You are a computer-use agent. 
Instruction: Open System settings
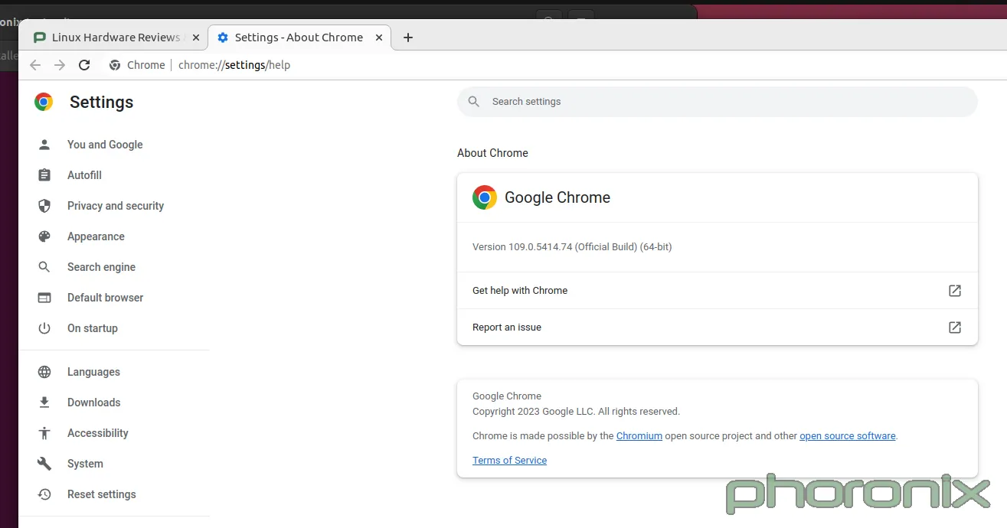coord(85,464)
